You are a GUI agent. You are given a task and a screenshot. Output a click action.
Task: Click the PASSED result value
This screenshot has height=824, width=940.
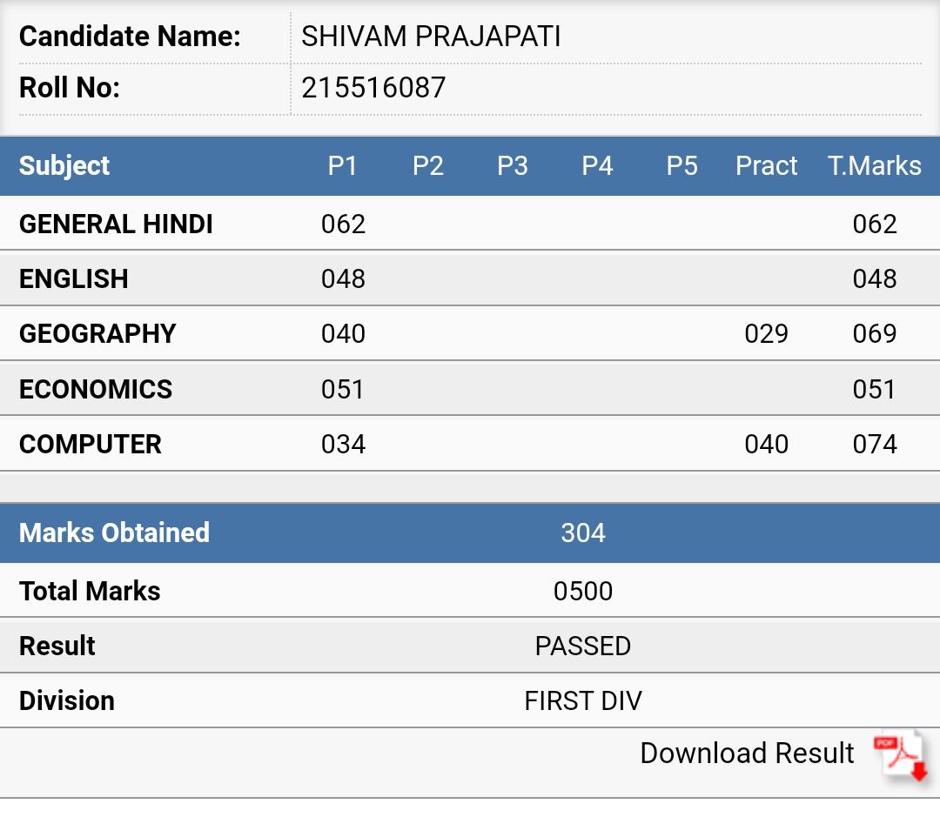(x=582, y=646)
